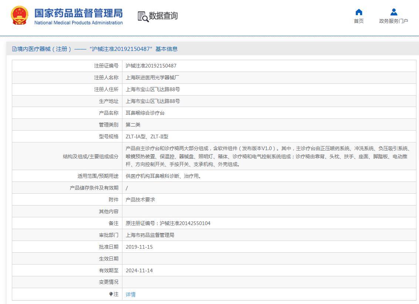The width and height of the screenshot is (419, 304).
Task: Click the 有效期至 row label
Action: point(108,270)
